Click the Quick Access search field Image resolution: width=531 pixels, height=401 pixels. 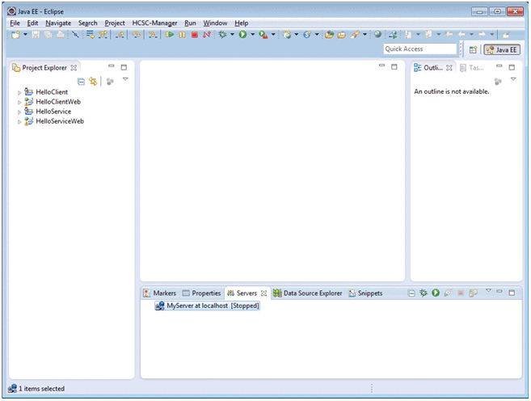click(419, 49)
